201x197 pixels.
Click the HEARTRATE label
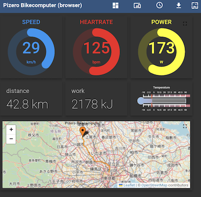[x=96, y=22]
